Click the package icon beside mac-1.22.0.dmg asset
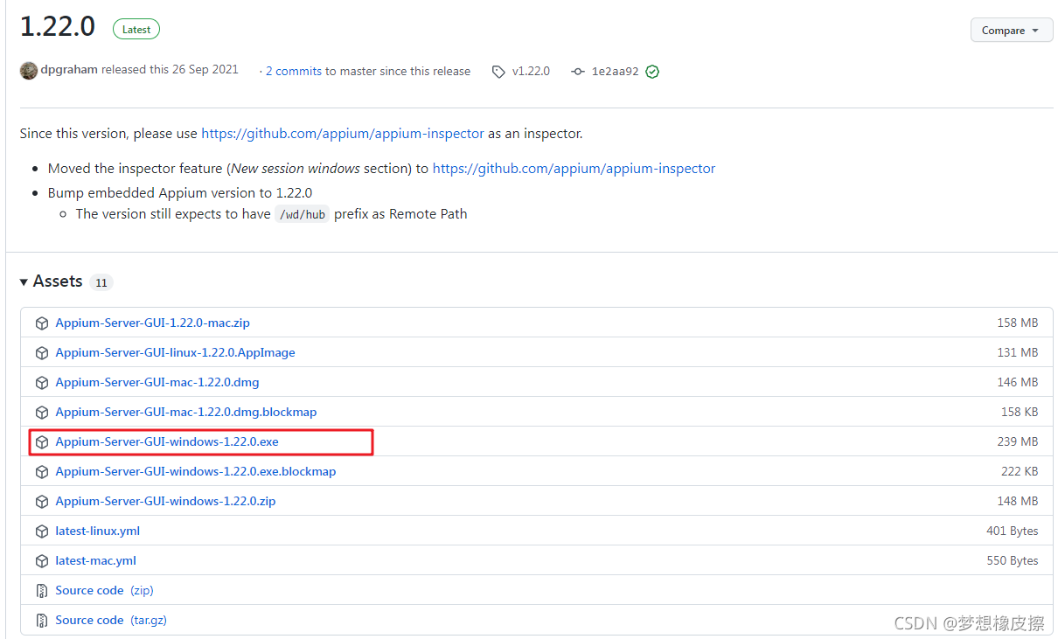Viewport: 1058px width, 639px height. 41,383
